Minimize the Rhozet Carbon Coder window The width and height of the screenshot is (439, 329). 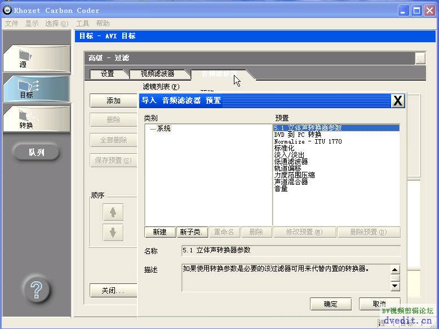point(403,11)
